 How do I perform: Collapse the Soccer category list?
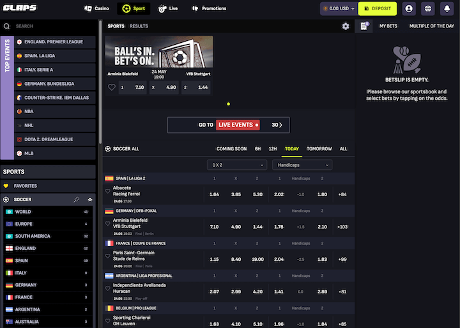coord(90,199)
